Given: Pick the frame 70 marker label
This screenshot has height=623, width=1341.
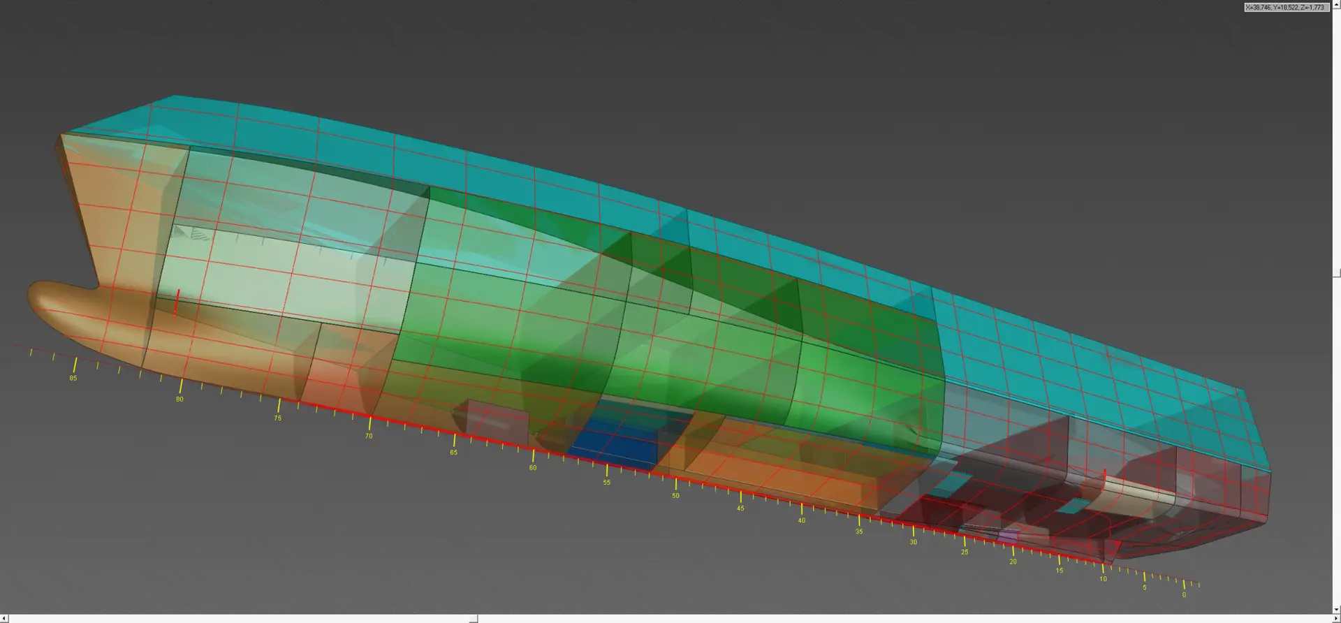Looking at the screenshot, I should click(x=369, y=437).
